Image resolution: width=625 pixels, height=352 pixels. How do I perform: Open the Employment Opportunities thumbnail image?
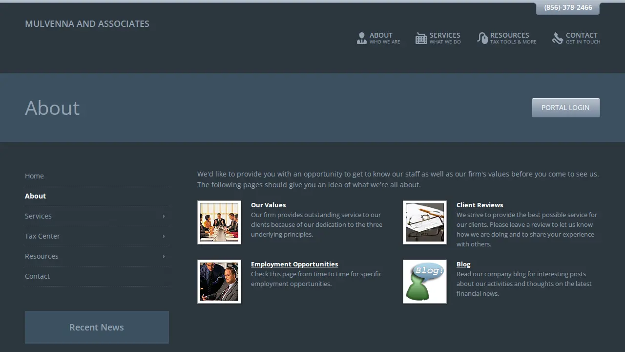[x=219, y=282]
